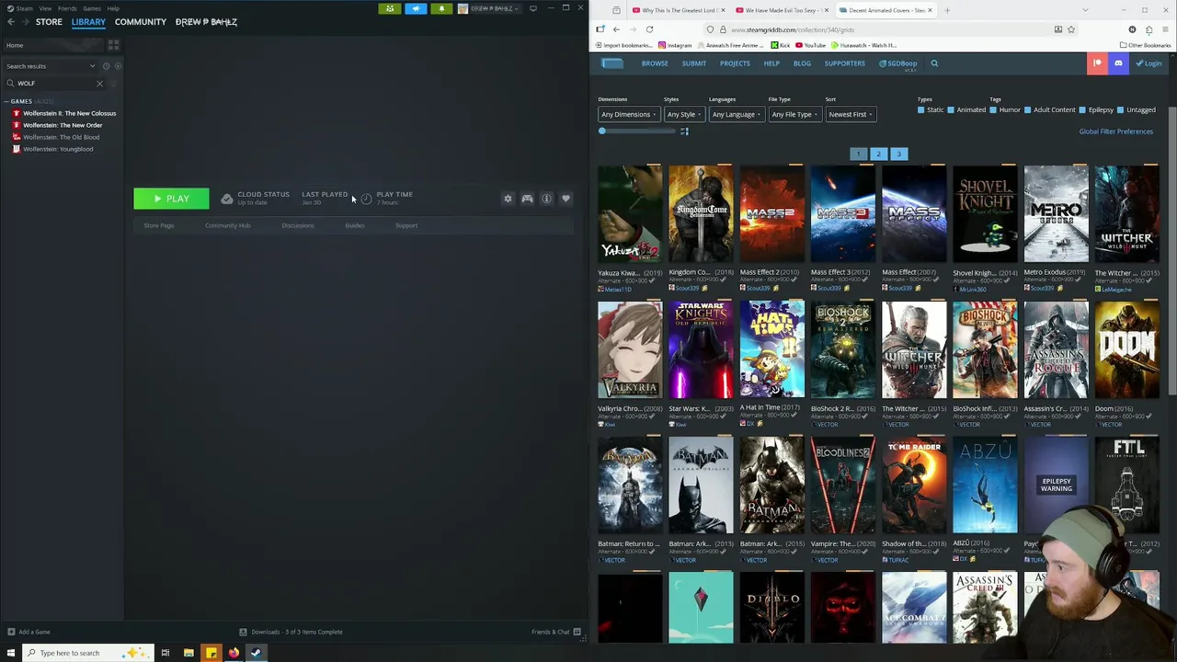The image size is (1177, 662).
Task: Add game to favorites with heart icon
Action: click(x=566, y=199)
